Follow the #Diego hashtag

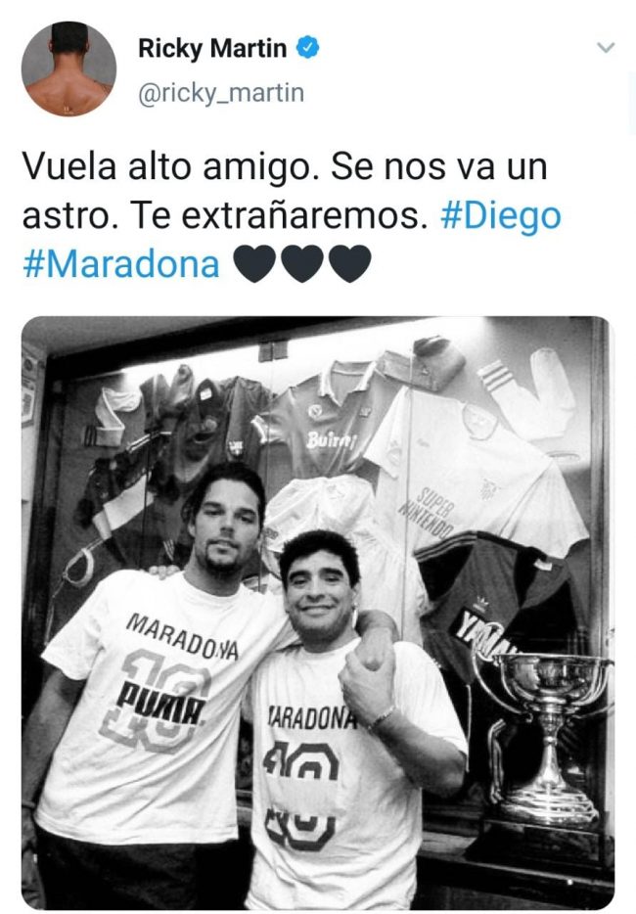(x=501, y=215)
